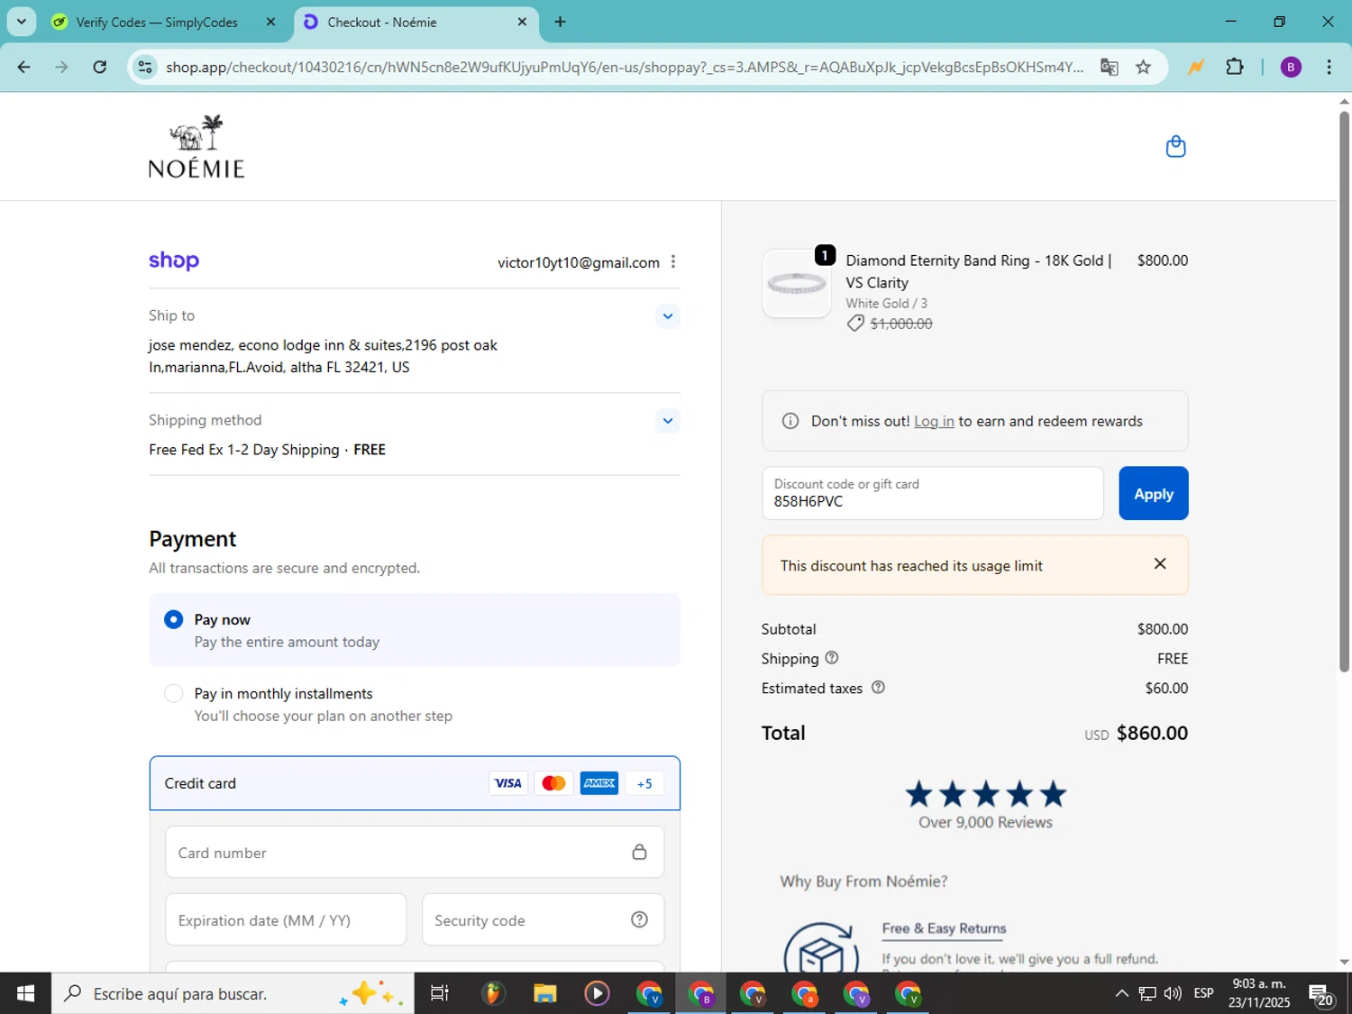
Task: Click the Apply discount button
Action: [1153, 493]
